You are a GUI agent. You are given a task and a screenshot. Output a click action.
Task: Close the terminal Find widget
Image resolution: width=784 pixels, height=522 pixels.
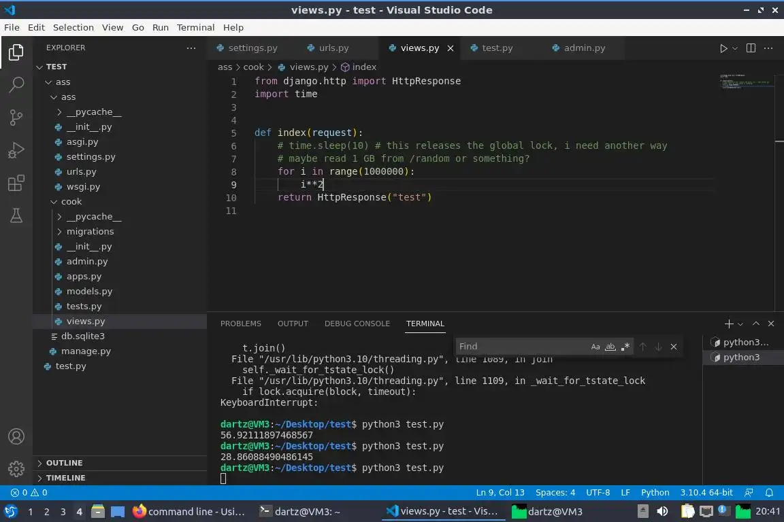tap(674, 347)
